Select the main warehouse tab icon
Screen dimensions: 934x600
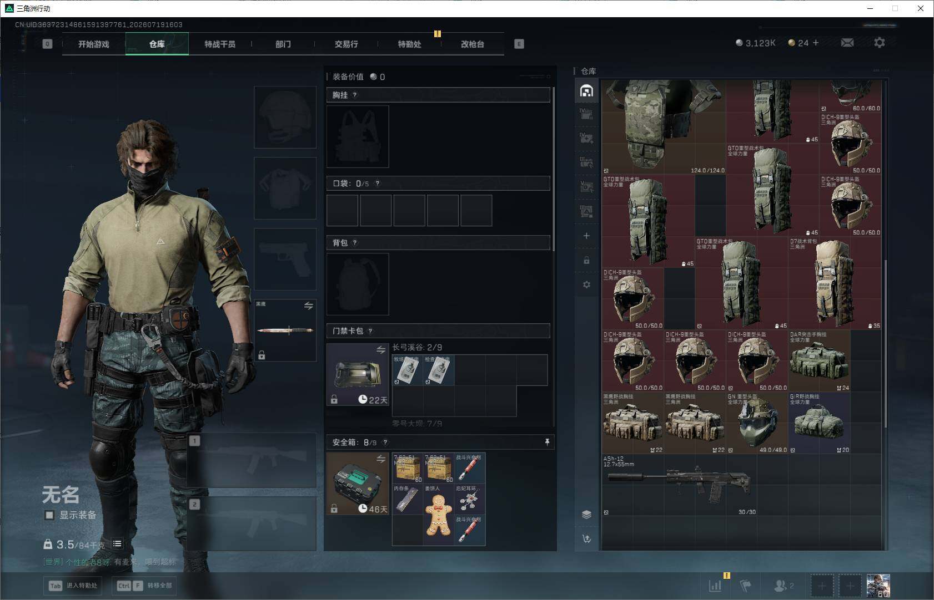point(586,91)
